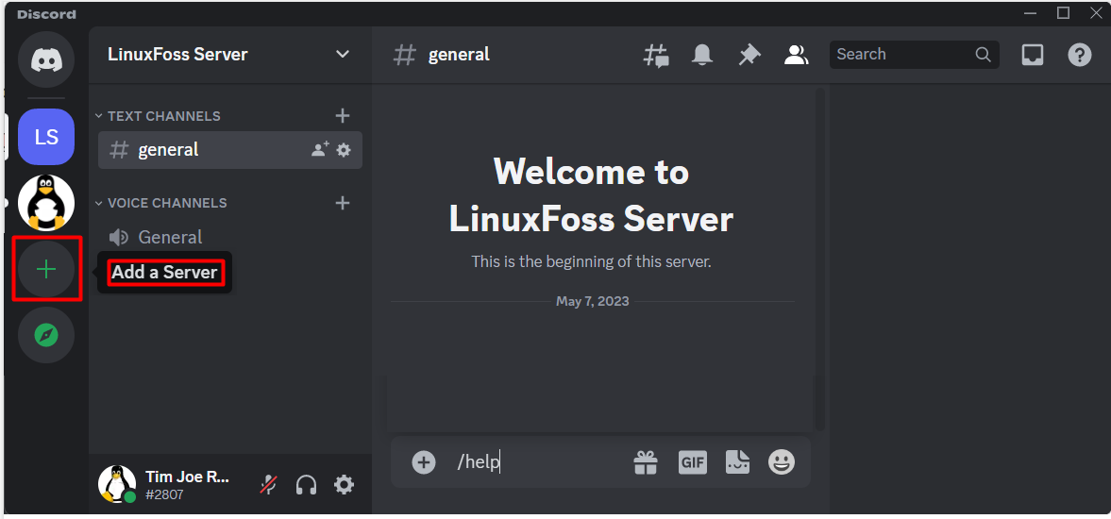Click the search magnifier icon

coord(983,55)
